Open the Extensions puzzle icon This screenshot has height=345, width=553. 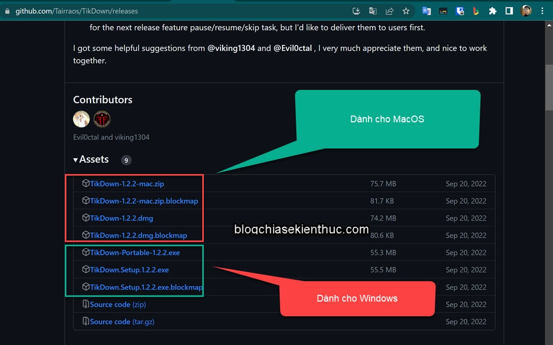[492, 11]
